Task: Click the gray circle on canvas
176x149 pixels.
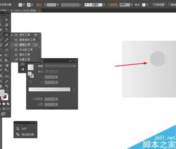Action: pyautogui.click(x=158, y=59)
